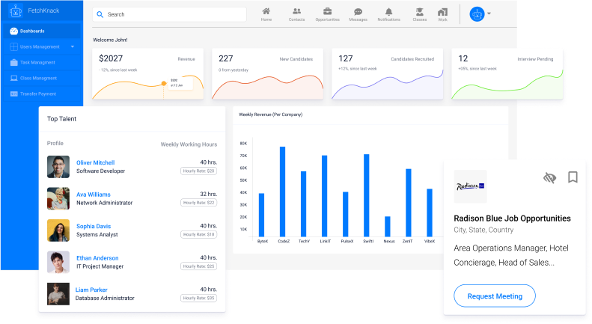This screenshot has height=324, width=592.
Task: Open the Opportunities briefcase icon
Action: (327, 12)
